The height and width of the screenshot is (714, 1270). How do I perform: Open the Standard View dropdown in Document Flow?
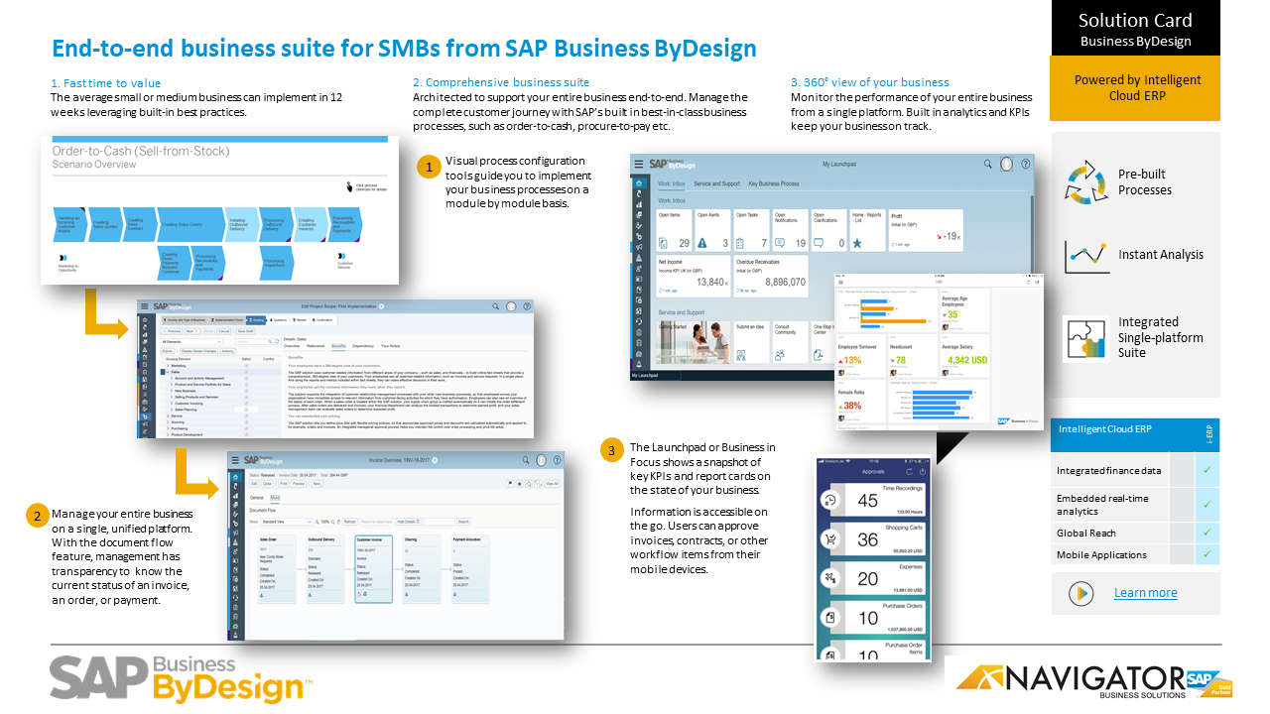pyautogui.click(x=287, y=521)
